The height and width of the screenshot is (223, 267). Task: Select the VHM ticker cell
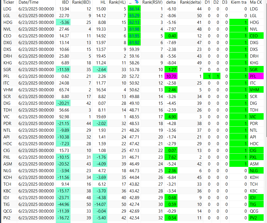click(9, 90)
